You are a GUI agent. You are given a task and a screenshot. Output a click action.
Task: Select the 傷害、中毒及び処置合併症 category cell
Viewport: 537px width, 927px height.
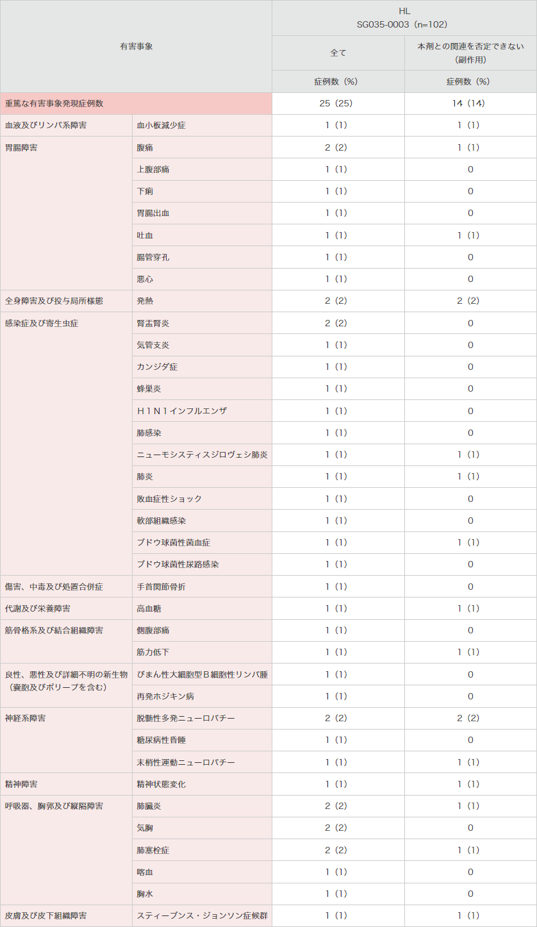(66, 587)
